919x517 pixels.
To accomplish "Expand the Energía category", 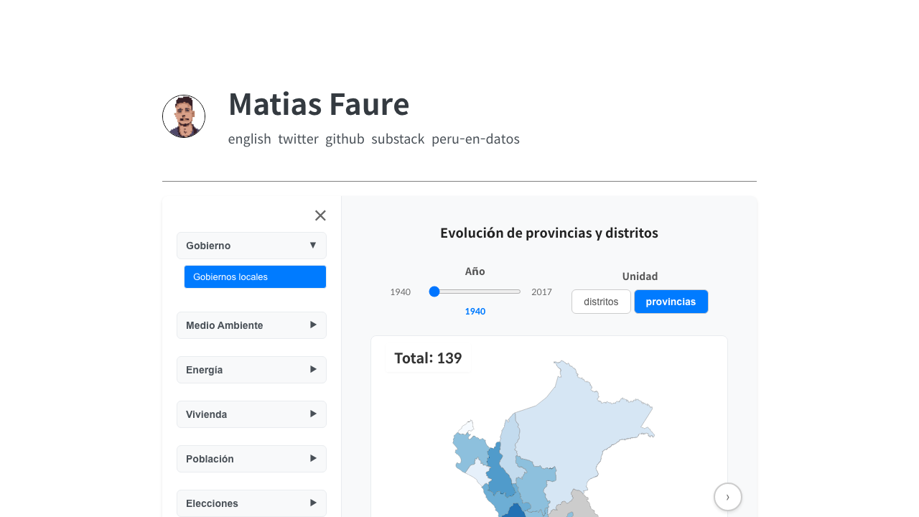I will (x=251, y=370).
